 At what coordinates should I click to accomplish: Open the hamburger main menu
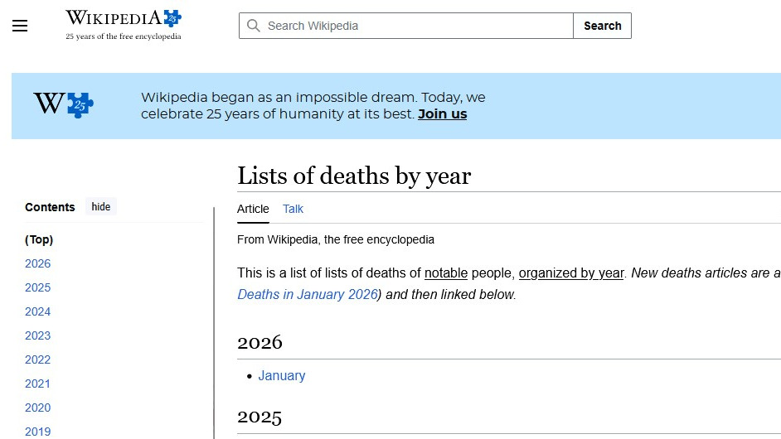point(20,26)
